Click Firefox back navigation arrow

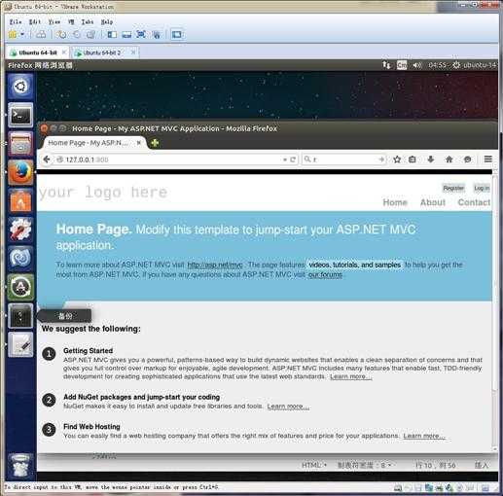47,159
